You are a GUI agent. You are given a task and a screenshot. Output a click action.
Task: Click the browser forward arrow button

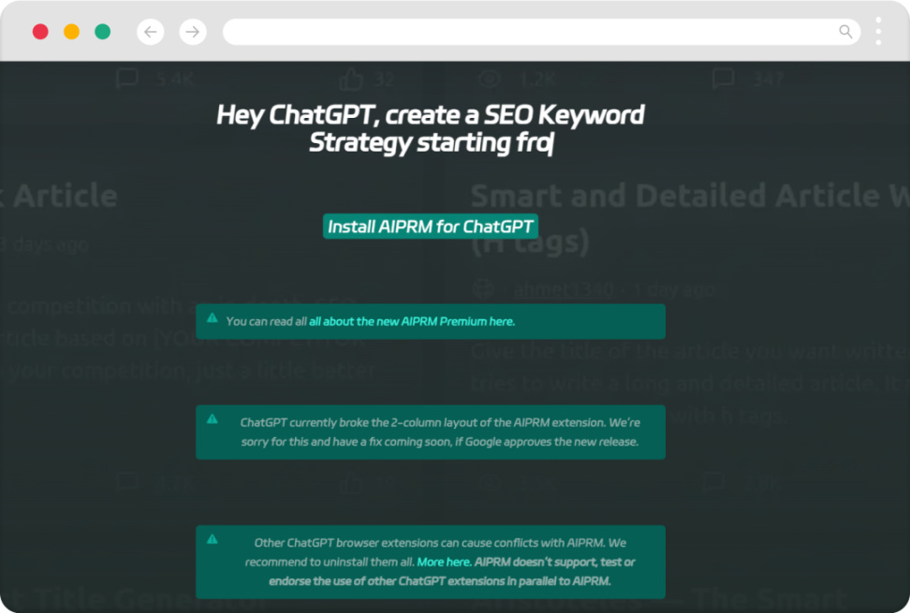tap(193, 31)
